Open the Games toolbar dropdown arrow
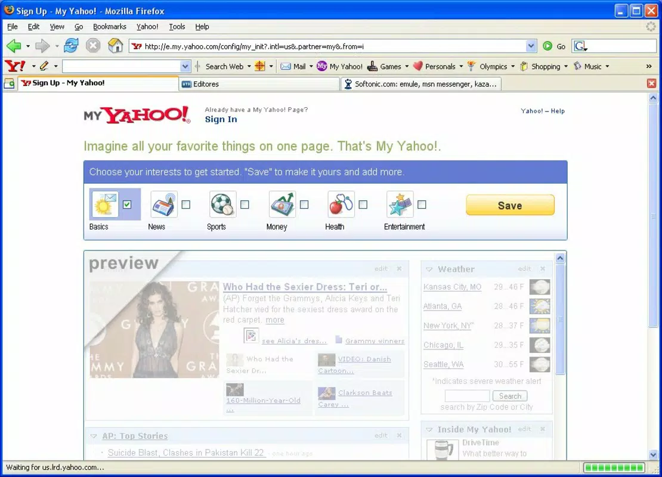Screen dimensions: 662x477 click(407, 66)
